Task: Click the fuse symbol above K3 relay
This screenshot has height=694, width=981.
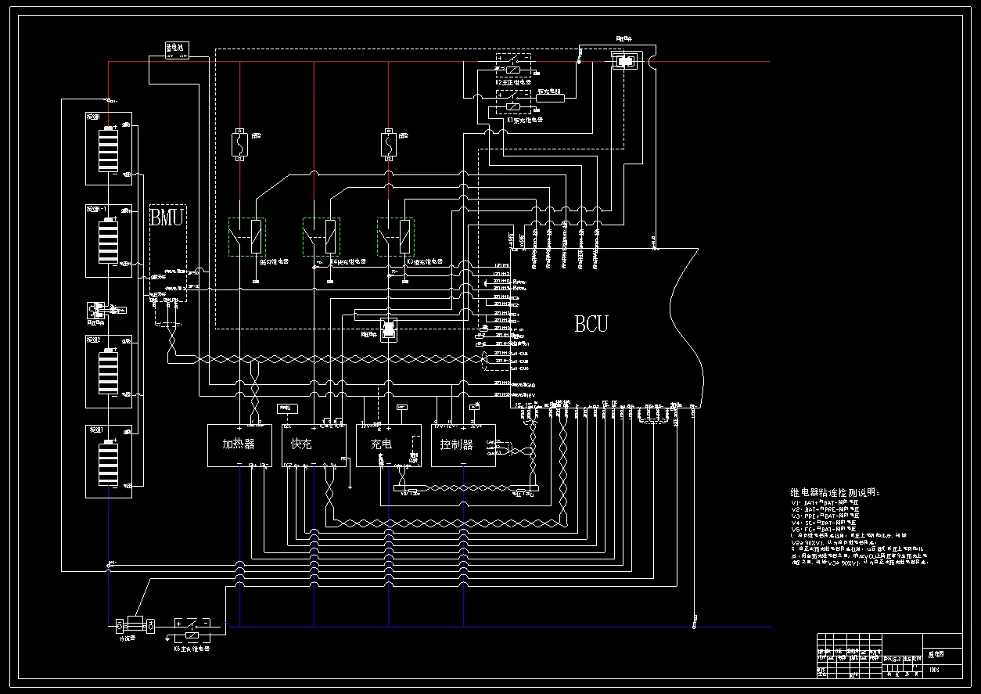Action: [x=388, y=144]
